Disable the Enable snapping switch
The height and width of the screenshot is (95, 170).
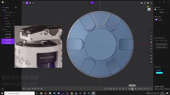tap(156, 20)
